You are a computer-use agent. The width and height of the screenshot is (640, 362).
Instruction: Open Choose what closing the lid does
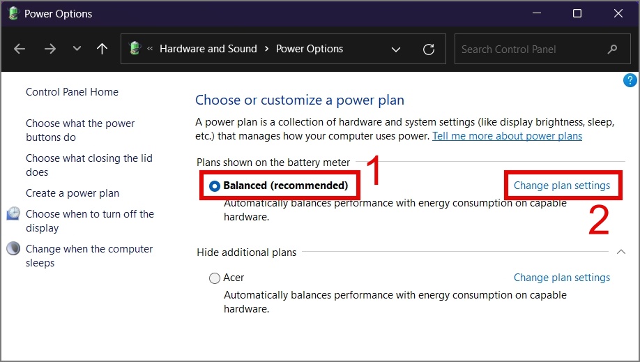(89, 165)
